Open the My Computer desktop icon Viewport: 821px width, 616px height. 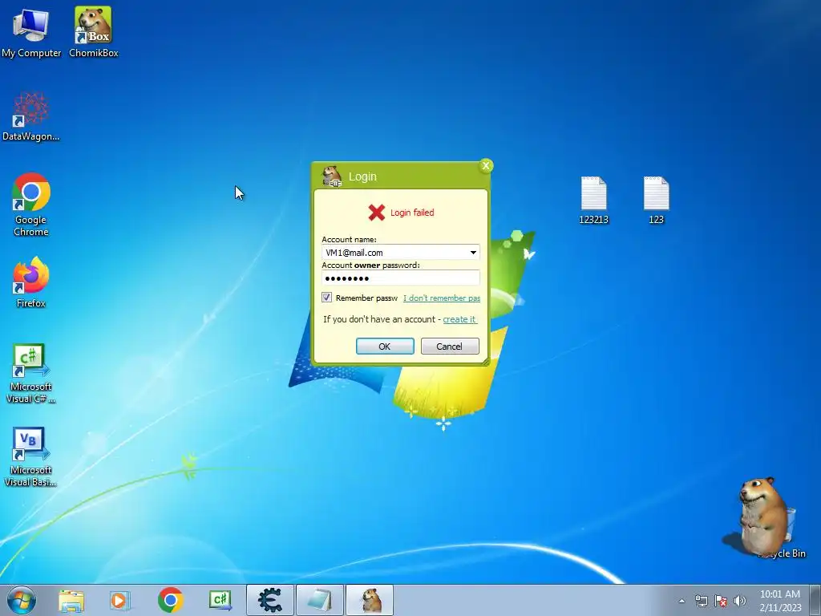31,32
